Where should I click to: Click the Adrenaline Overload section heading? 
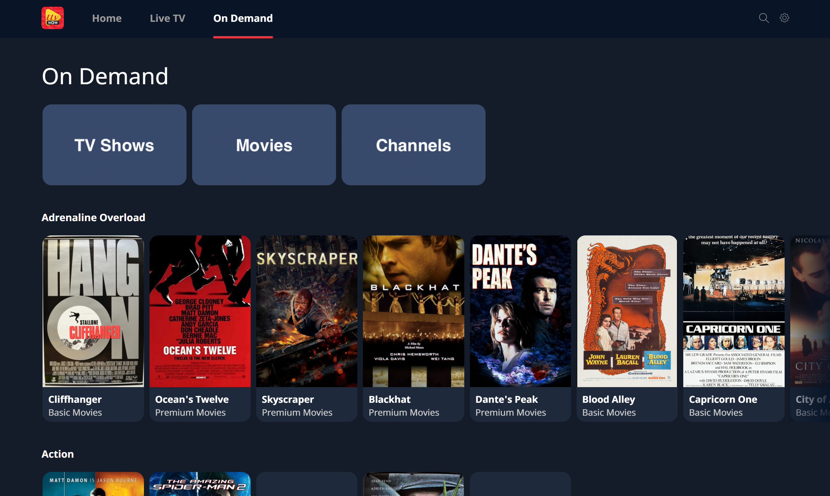(x=93, y=217)
